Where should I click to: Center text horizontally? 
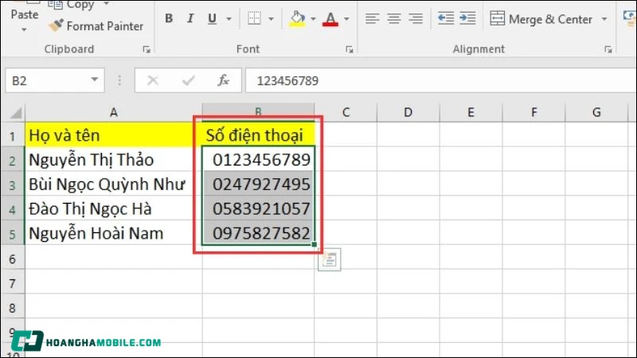(393, 18)
